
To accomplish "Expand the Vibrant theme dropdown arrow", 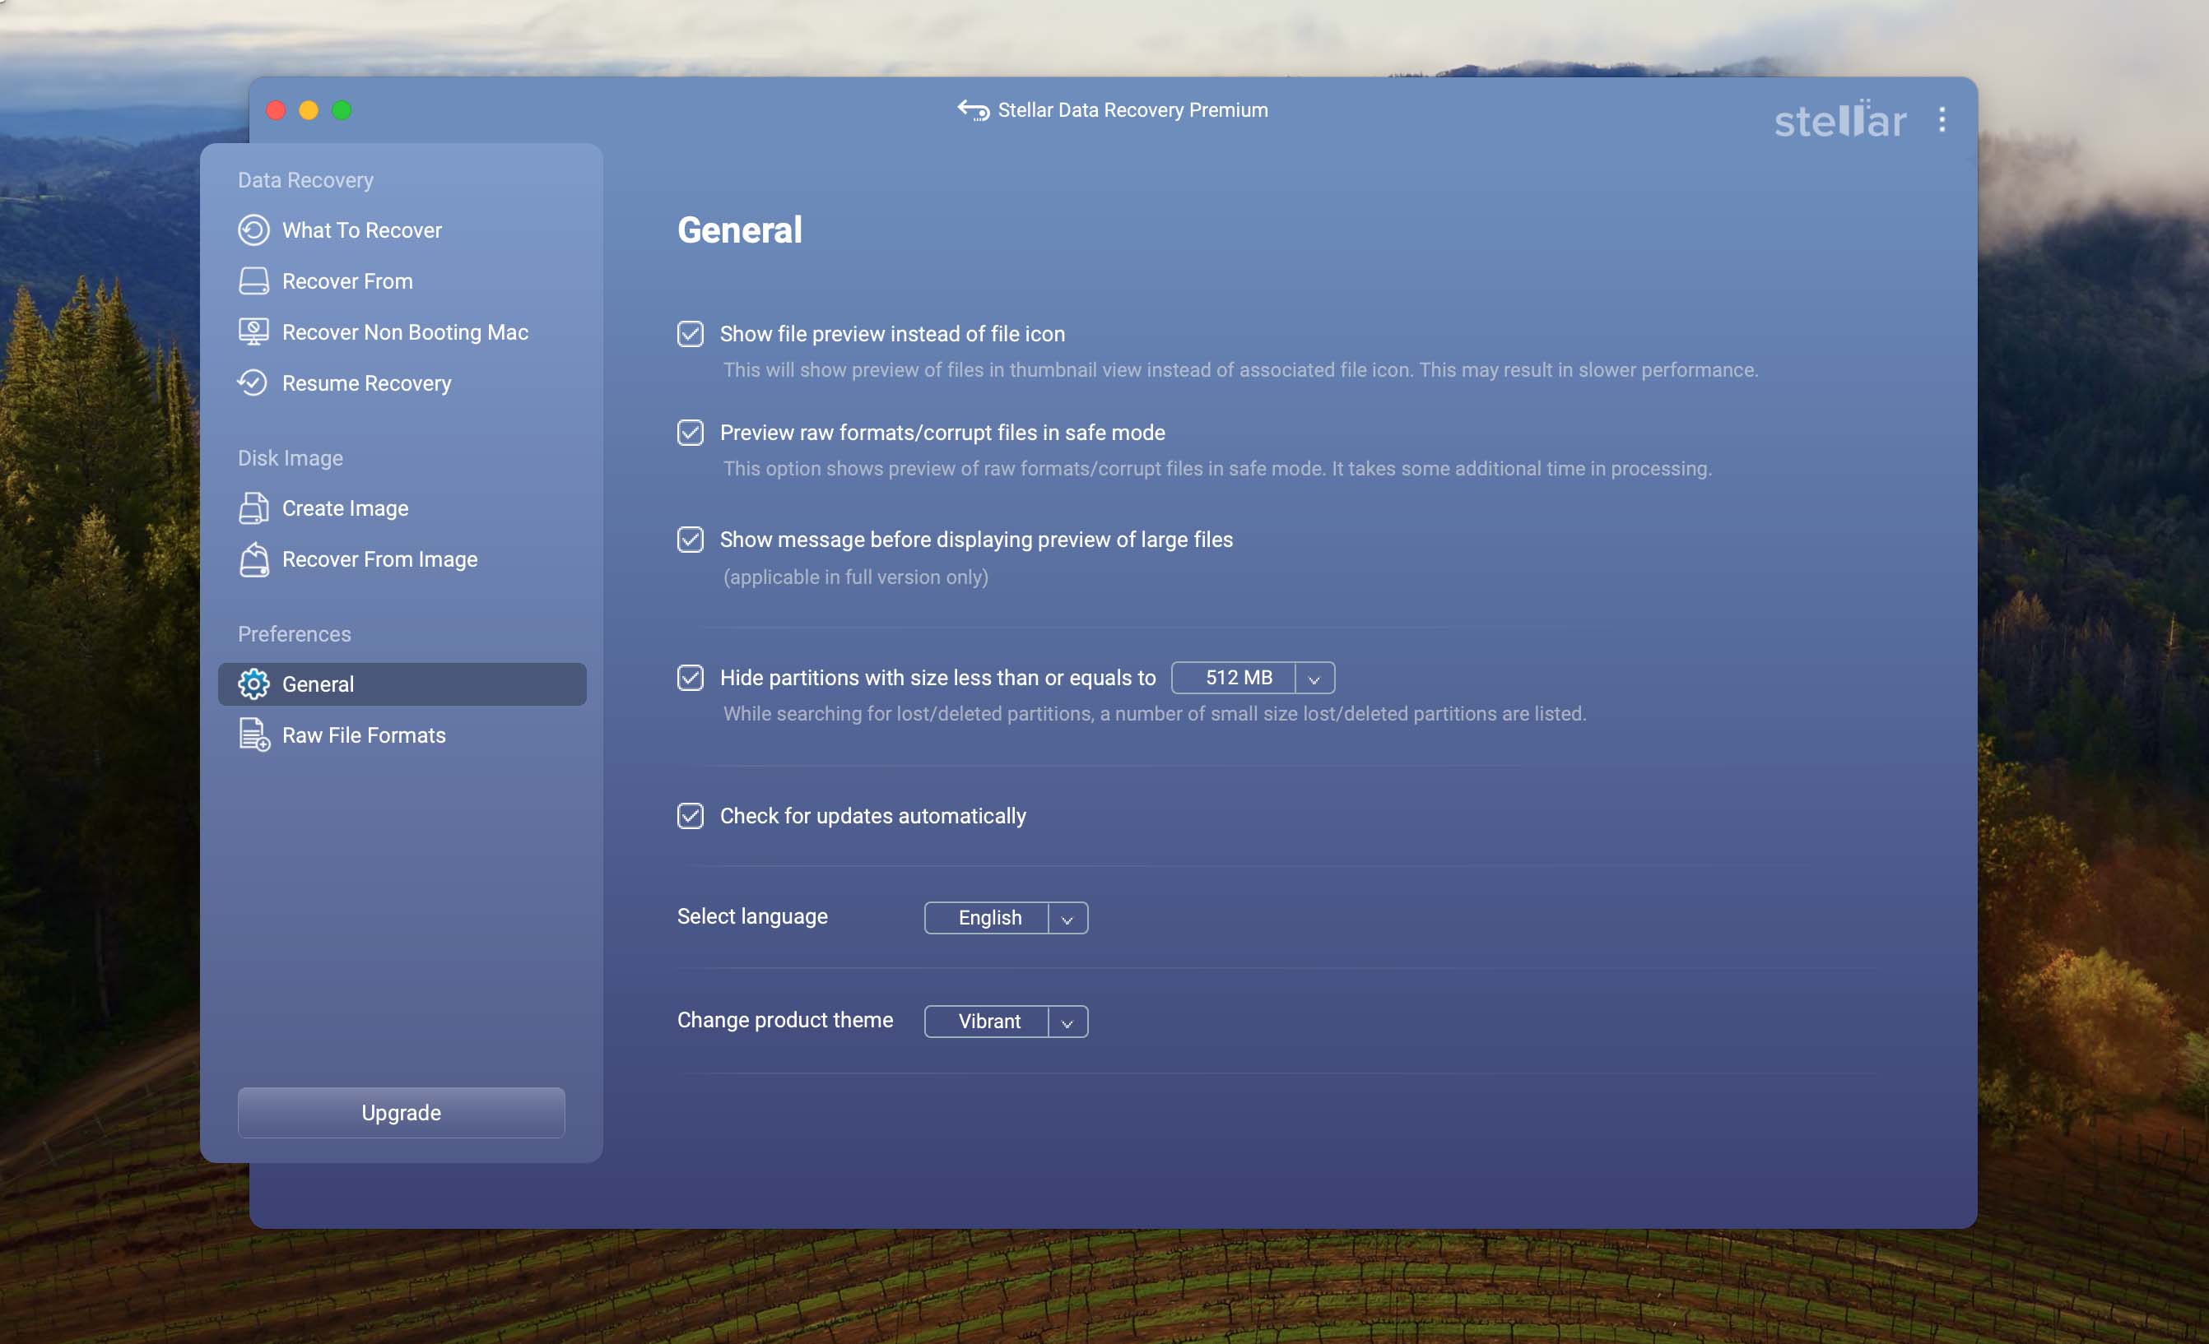I will click(x=1067, y=1022).
